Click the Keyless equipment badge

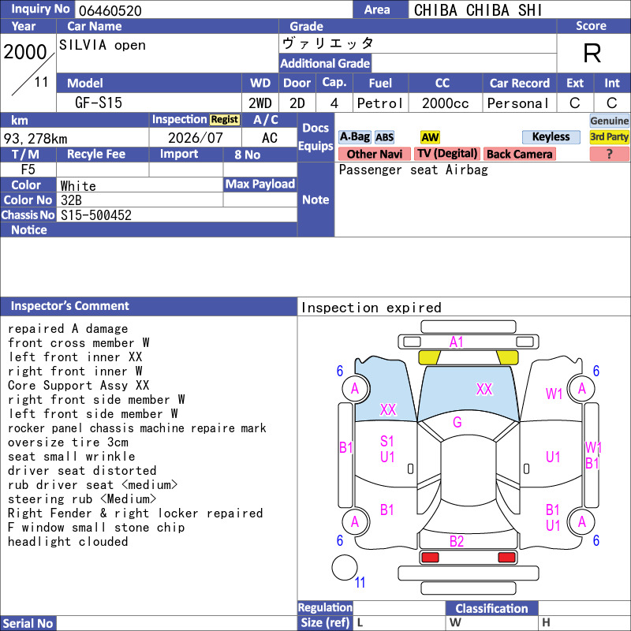point(551,136)
